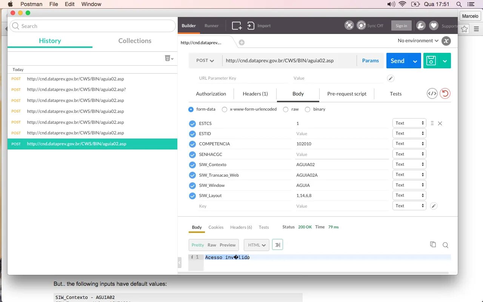
Task: Uncheck the COMPETENCIA parameter checkbox
Action: coord(192,144)
